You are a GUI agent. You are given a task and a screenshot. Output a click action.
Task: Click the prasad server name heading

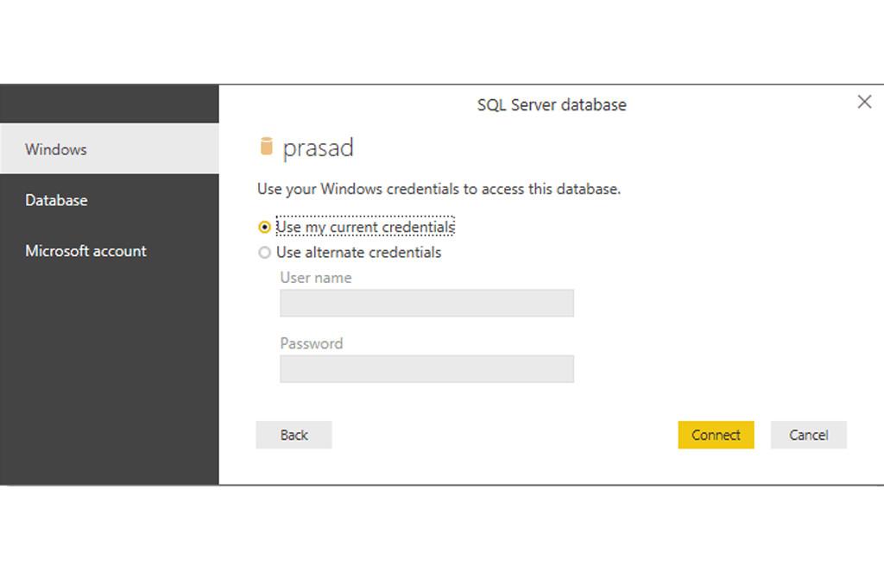pyautogui.click(x=318, y=147)
